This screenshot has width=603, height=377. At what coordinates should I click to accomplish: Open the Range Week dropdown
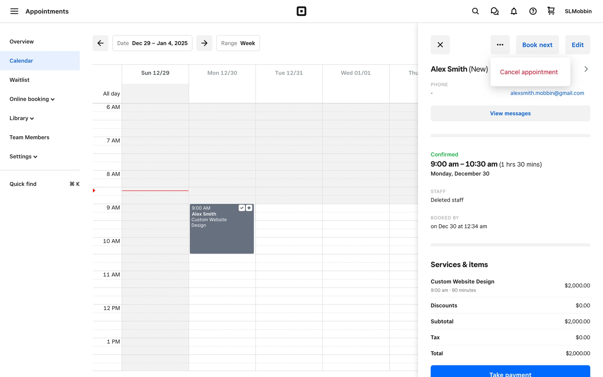click(x=238, y=43)
